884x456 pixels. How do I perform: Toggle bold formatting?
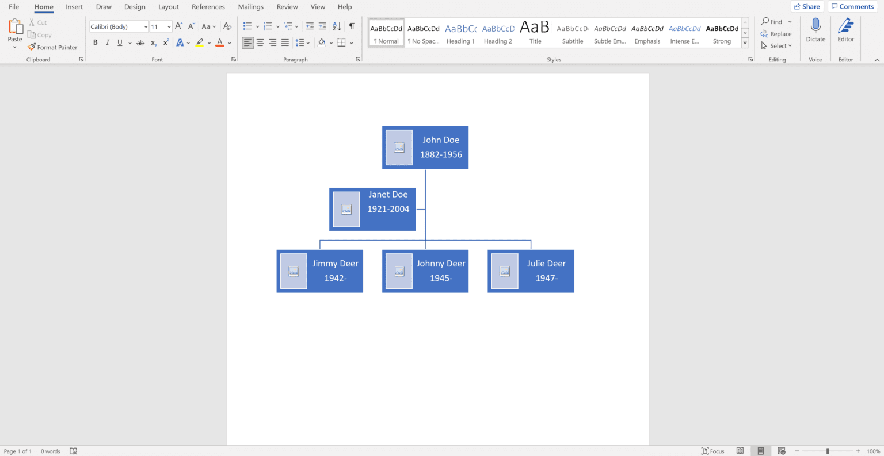point(95,42)
